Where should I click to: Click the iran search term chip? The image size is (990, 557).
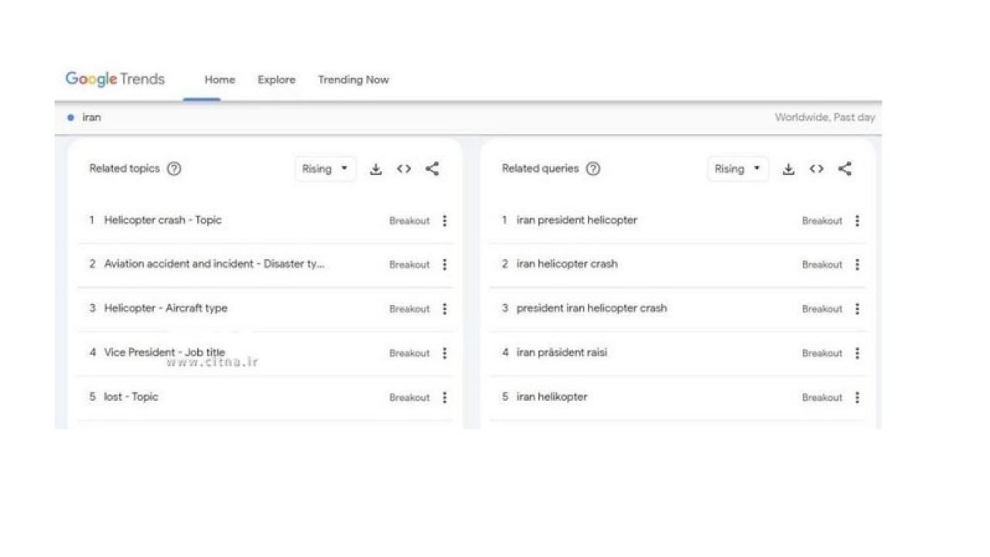click(84, 118)
